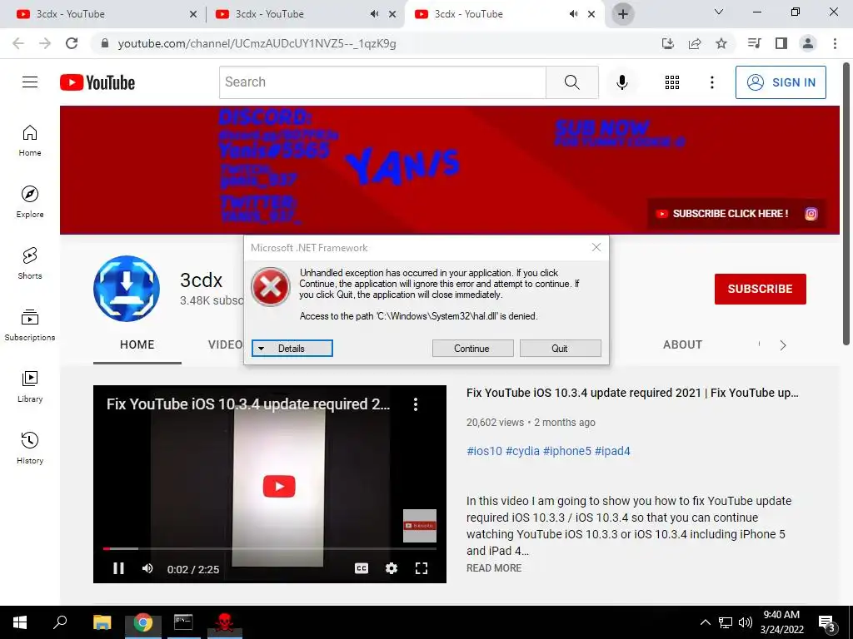This screenshot has width=853, height=639.
Task: Show hidden system tray icons
Action: (x=705, y=622)
